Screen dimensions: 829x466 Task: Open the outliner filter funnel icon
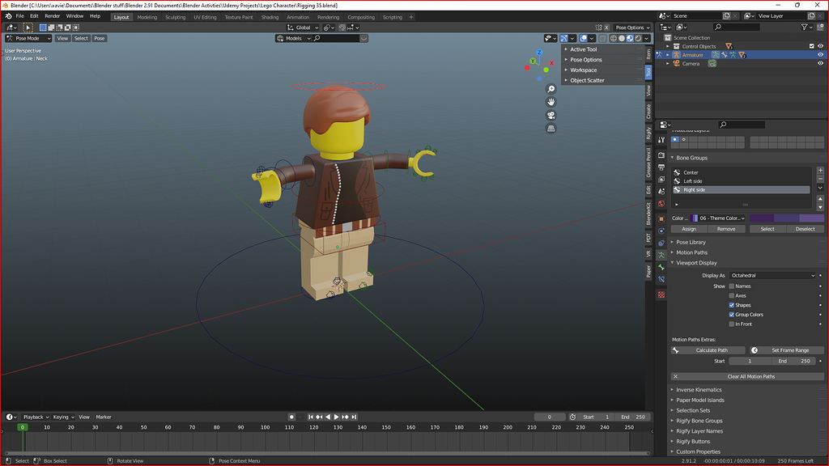pos(805,27)
